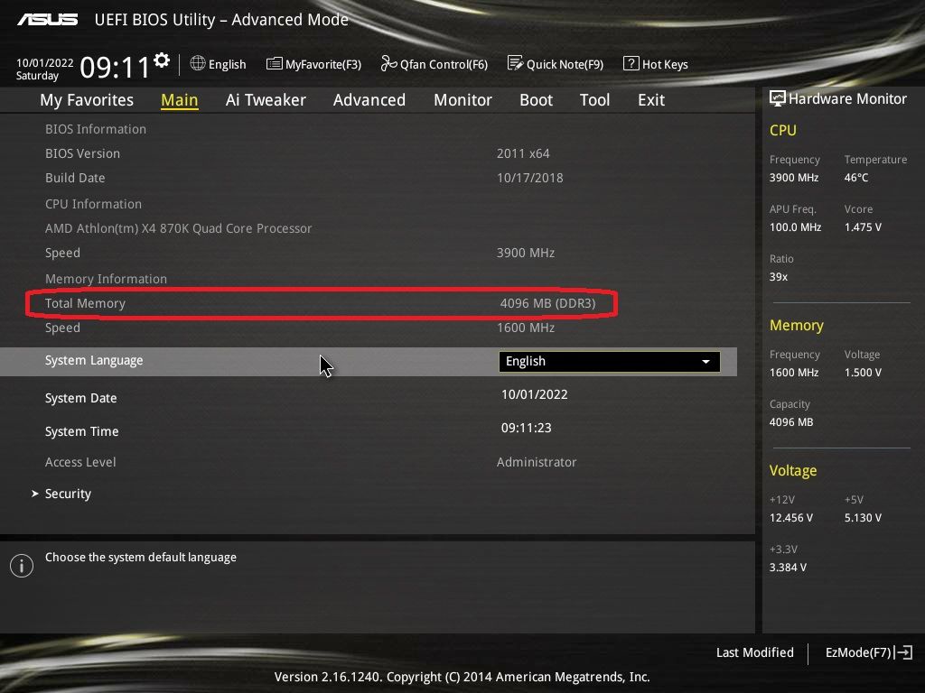Click the Memory heading in Hardware Monitor

click(x=797, y=325)
